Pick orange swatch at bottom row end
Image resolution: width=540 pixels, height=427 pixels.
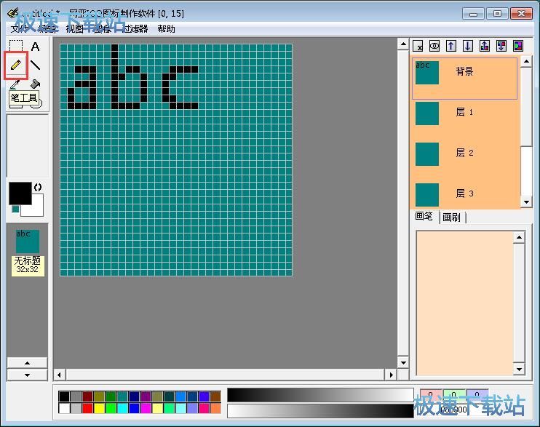[x=215, y=408]
